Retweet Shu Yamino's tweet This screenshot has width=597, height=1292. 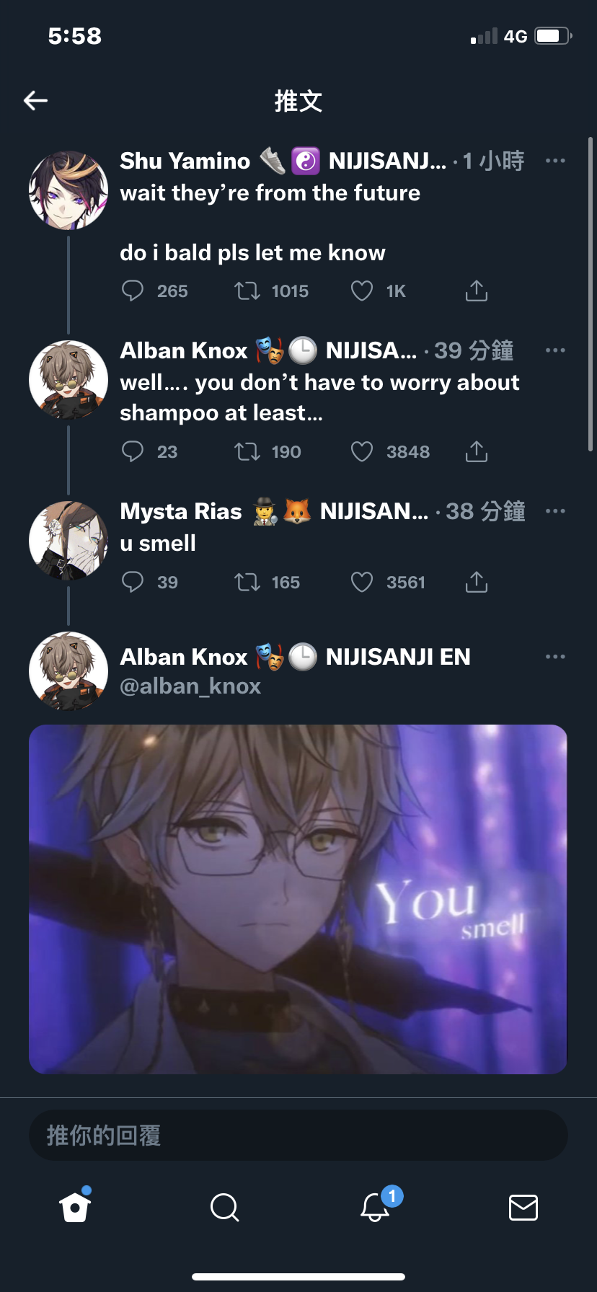point(247,291)
